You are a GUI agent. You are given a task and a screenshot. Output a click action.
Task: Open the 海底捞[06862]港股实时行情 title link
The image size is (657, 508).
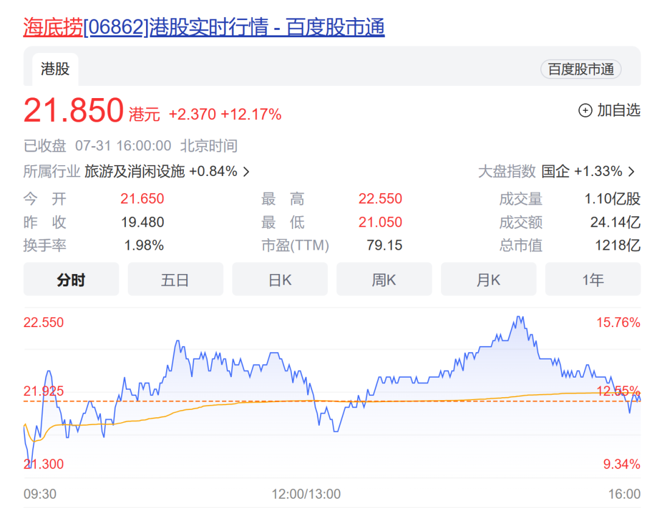(x=204, y=27)
